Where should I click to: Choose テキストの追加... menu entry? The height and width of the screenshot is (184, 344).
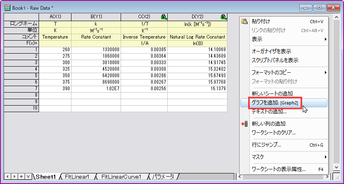click(284, 112)
